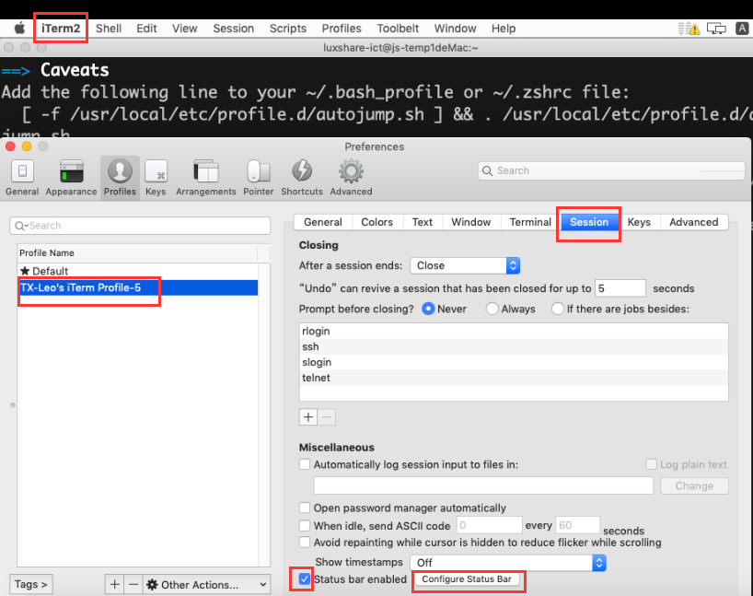Edit the Undo seconds field
Screen dimensions: 753x596
pyautogui.click(x=620, y=288)
